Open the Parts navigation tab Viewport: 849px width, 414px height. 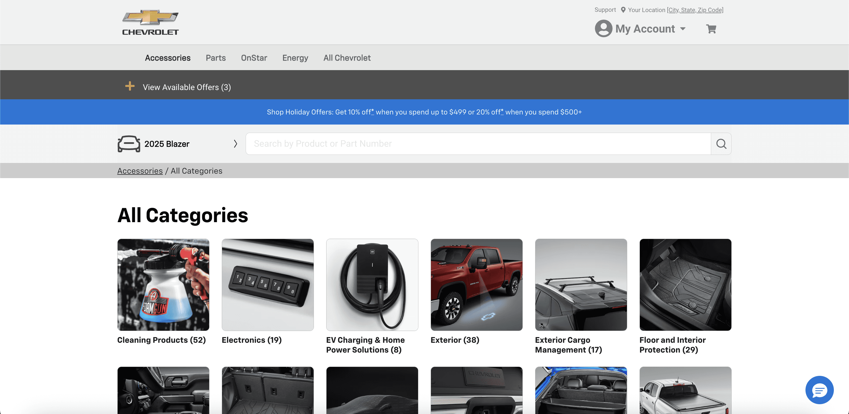pos(216,58)
